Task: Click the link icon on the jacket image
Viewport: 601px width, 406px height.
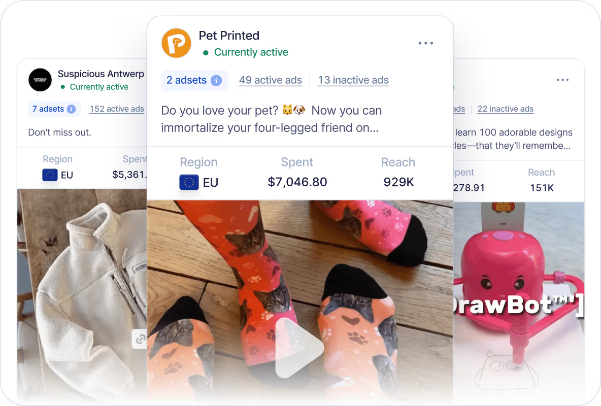Action: [x=140, y=339]
